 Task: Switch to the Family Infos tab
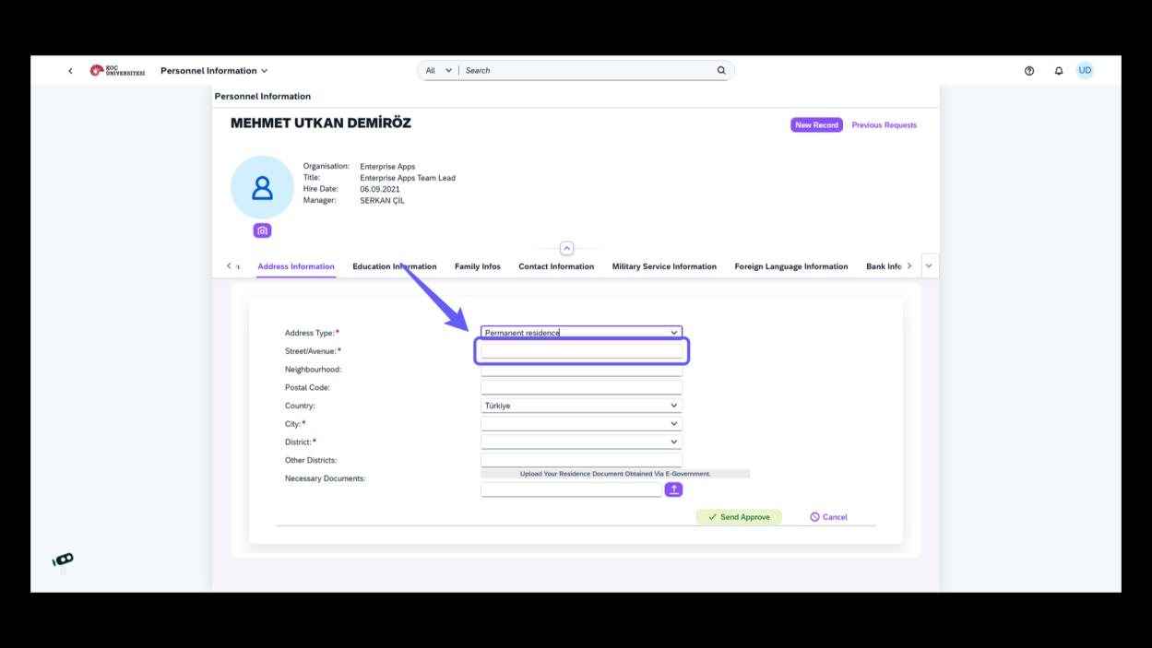(478, 266)
